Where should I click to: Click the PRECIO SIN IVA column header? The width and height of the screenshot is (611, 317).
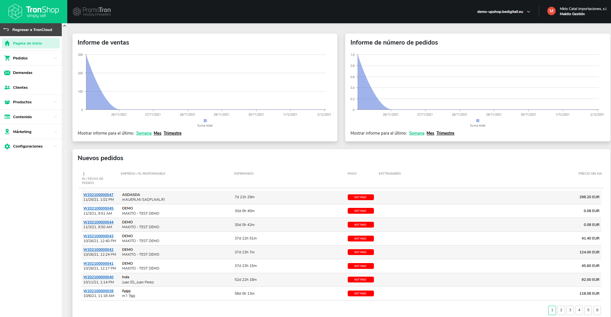[590, 174]
